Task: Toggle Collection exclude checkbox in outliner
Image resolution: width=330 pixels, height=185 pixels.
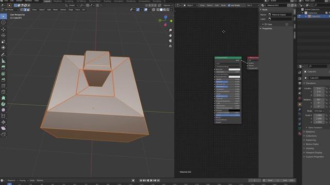Action: tap(326, 13)
